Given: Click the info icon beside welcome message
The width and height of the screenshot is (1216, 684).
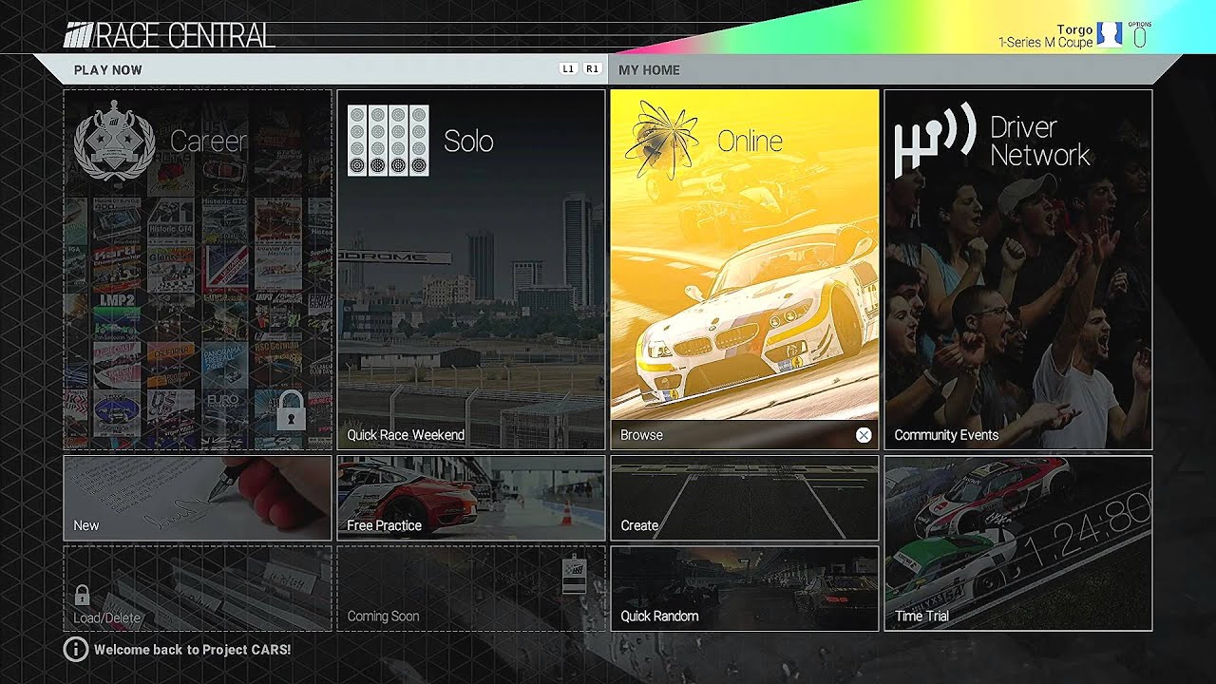Looking at the screenshot, I should point(75,650).
